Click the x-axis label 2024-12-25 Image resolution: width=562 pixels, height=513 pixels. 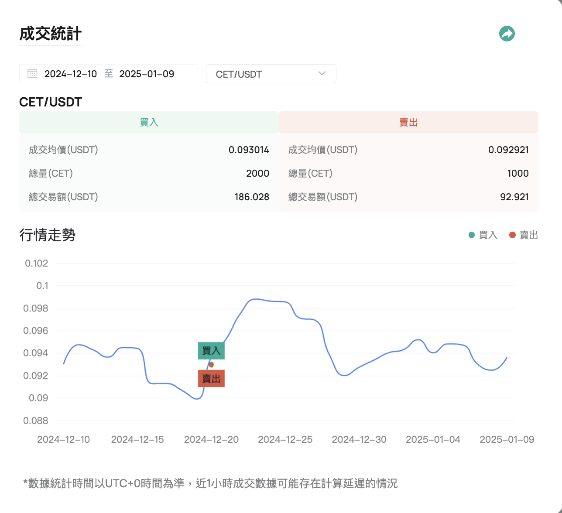tap(285, 439)
